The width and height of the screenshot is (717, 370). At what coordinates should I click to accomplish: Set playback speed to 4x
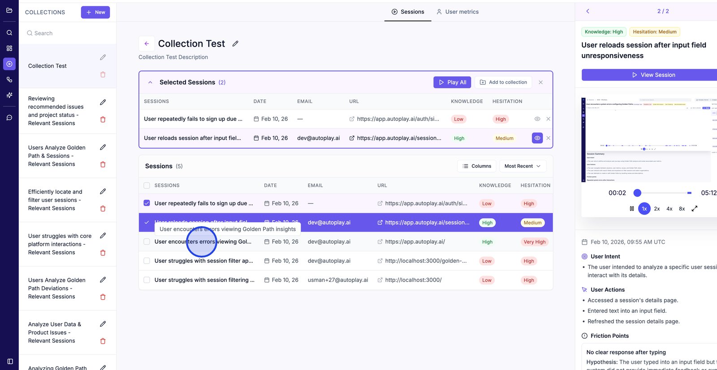coord(669,209)
